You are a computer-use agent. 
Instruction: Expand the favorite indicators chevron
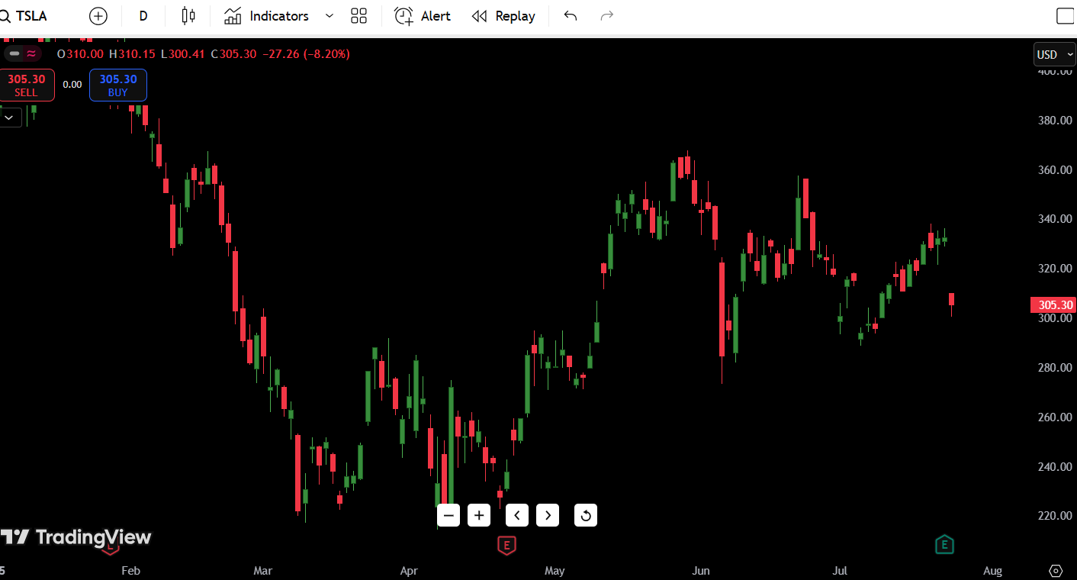click(330, 16)
